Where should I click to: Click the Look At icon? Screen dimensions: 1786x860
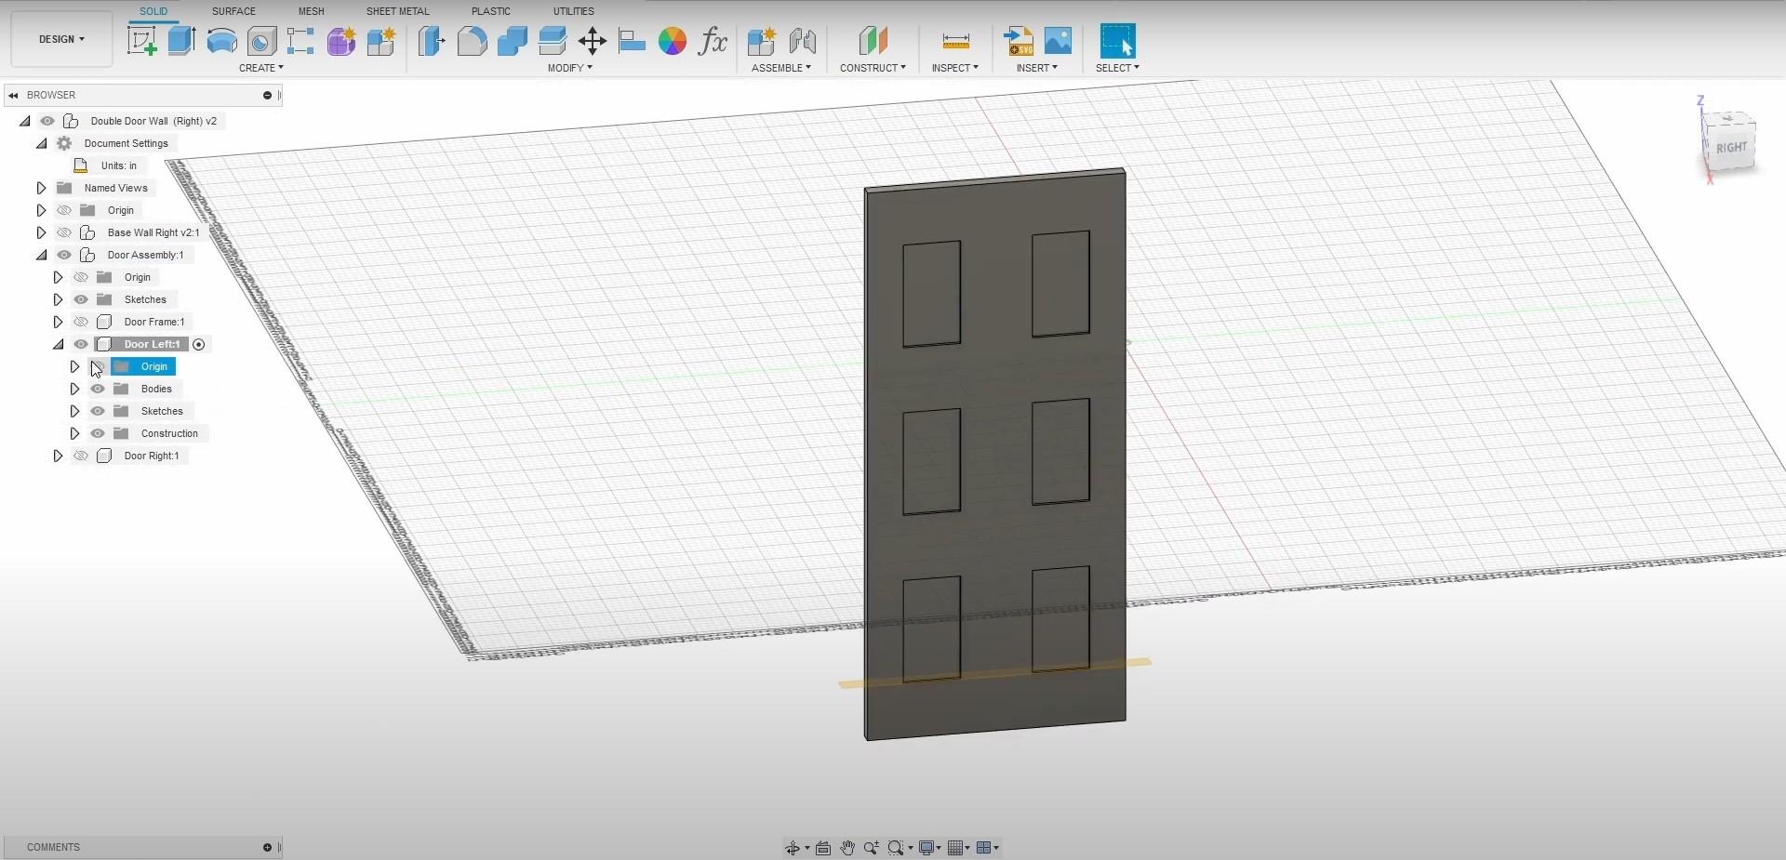[x=823, y=848]
